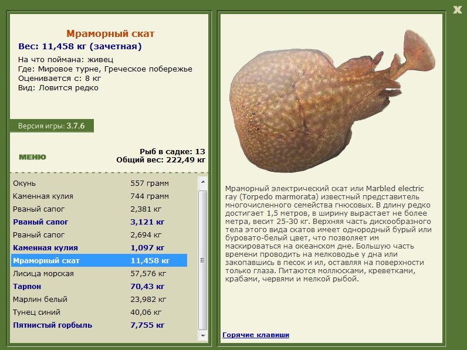The height and width of the screenshot is (350, 467).
Task: Select the Лисица морская 57,576 кг row
Action: 99,274
